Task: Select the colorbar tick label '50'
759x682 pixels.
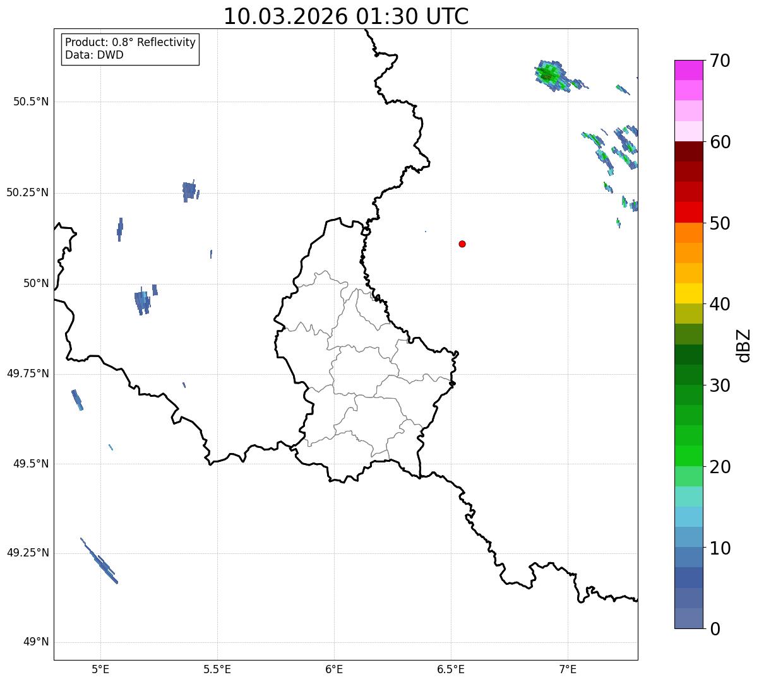Action: coord(720,223)
